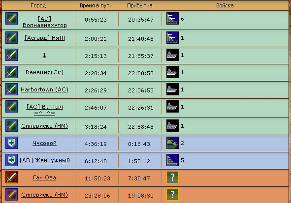
Task: Click the blue warship icon with count 6
Action: coord(173,19)
